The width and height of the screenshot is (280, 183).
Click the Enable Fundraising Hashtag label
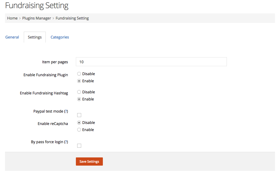(x=44, y=93)
